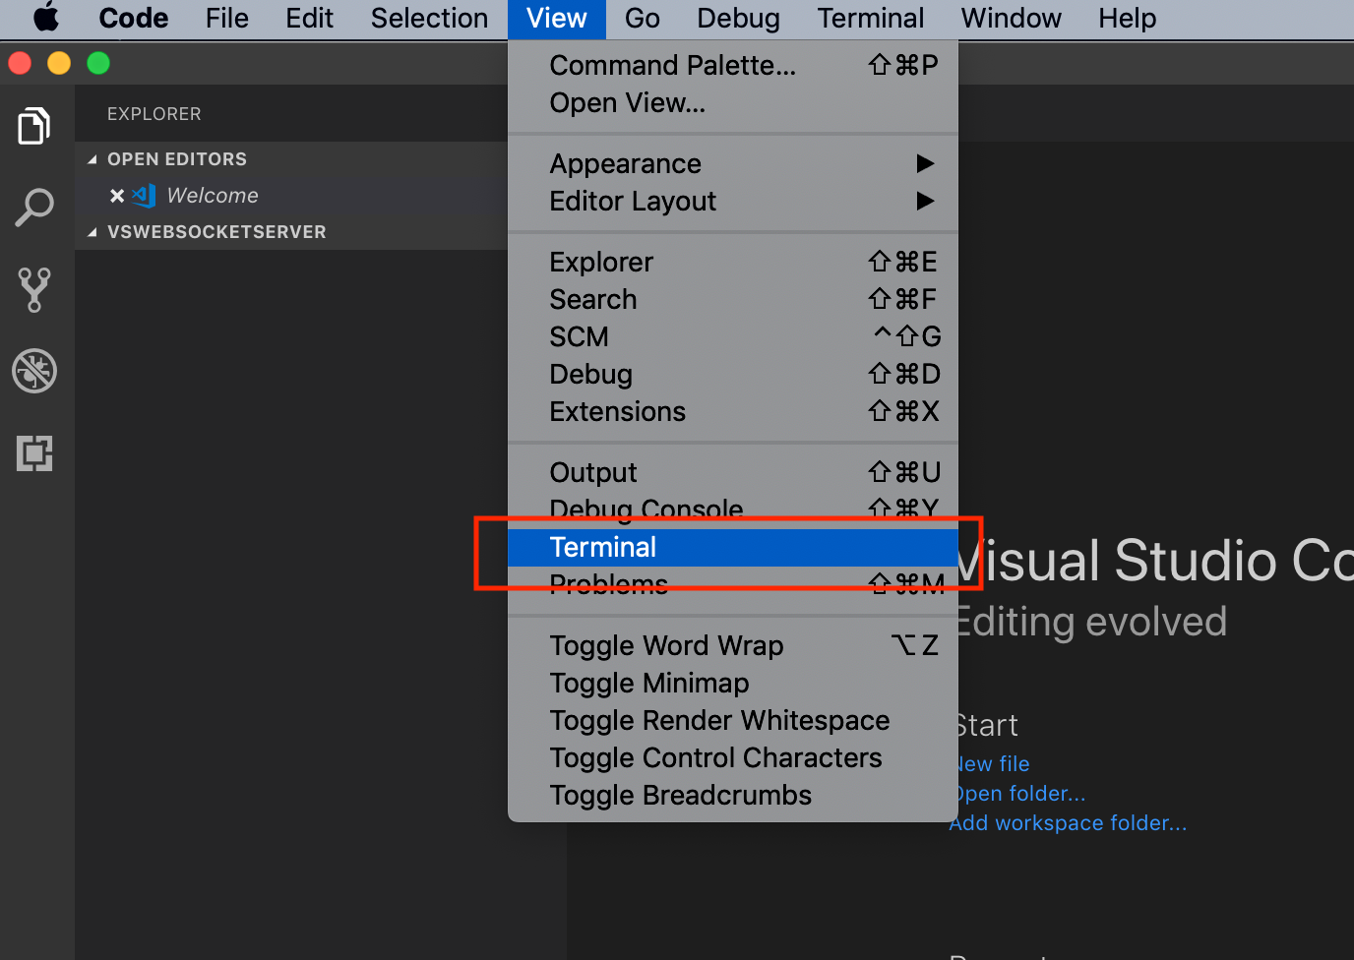1354x960 pixels.
Task: Toggle Breadcrumbs from the View menu
Action: pos(733,795)
